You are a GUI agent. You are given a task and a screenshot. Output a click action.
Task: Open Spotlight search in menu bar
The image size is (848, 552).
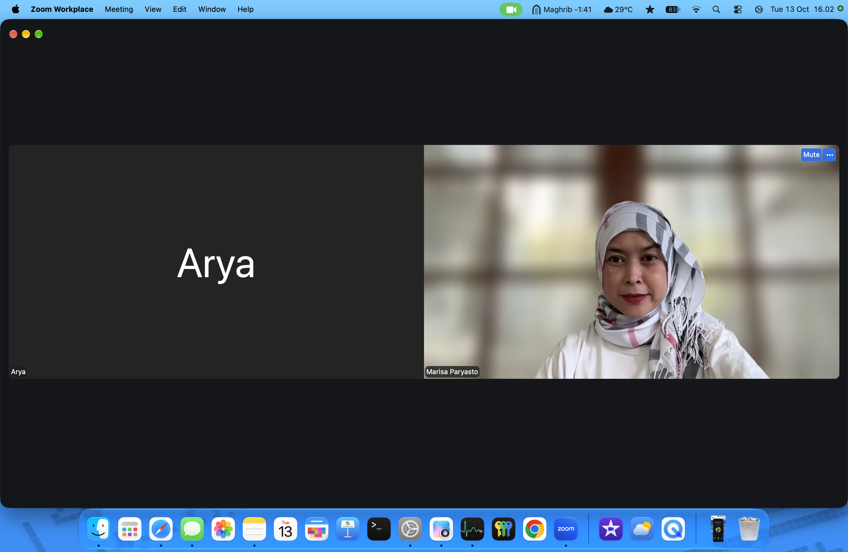[x=716, y=9]
